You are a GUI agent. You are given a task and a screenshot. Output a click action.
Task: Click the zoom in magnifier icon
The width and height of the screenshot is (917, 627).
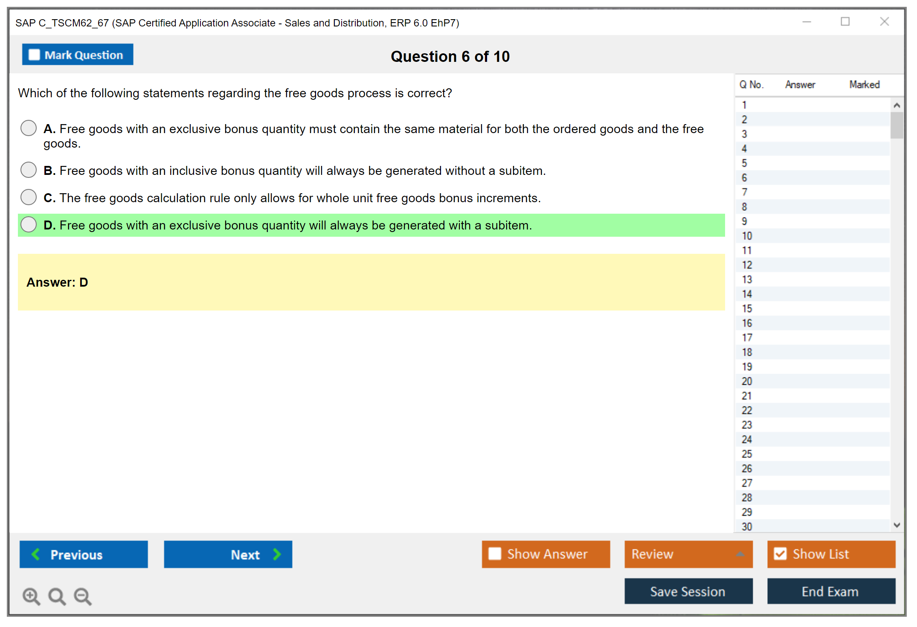pyautogui.click(x=31, y=596)
